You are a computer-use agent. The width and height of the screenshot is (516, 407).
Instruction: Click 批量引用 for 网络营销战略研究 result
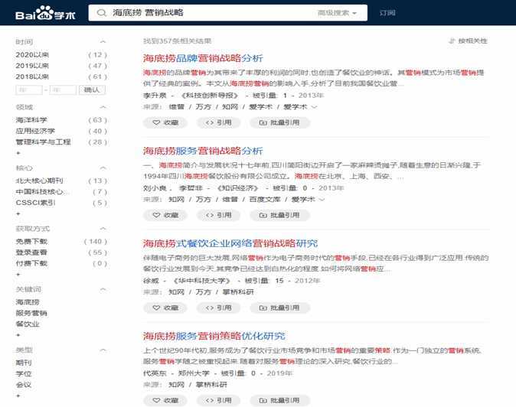coord(279,308)
